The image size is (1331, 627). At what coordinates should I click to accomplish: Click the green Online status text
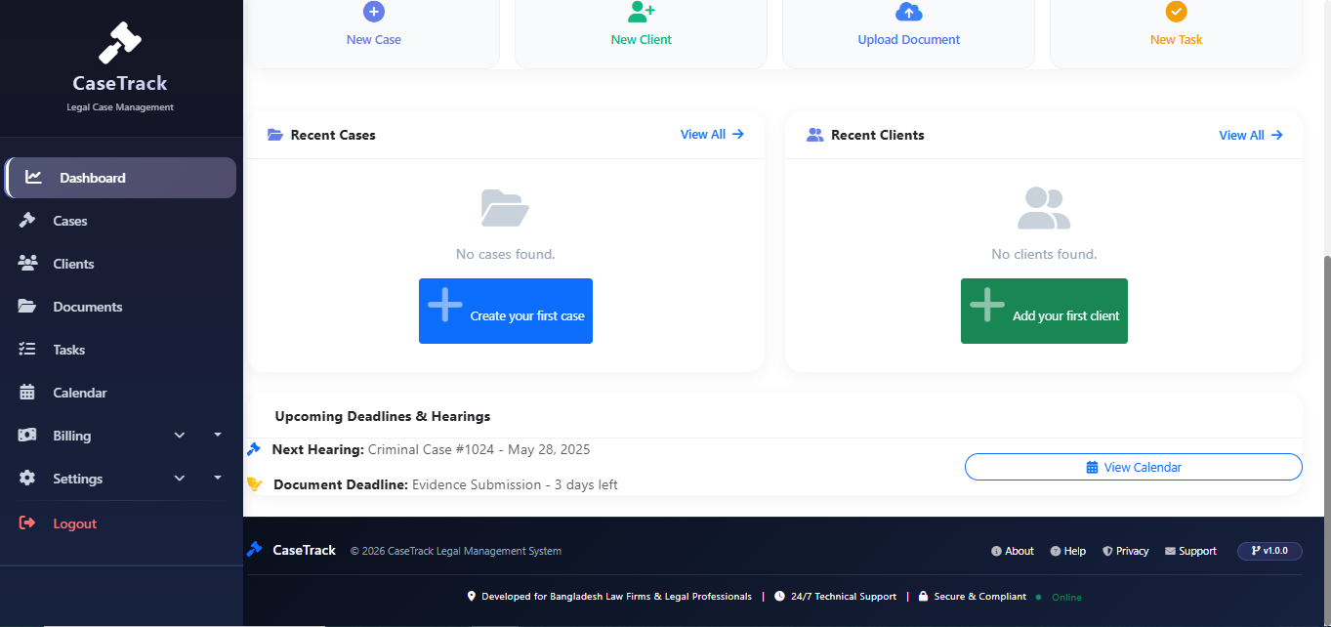pos(1066,597)
